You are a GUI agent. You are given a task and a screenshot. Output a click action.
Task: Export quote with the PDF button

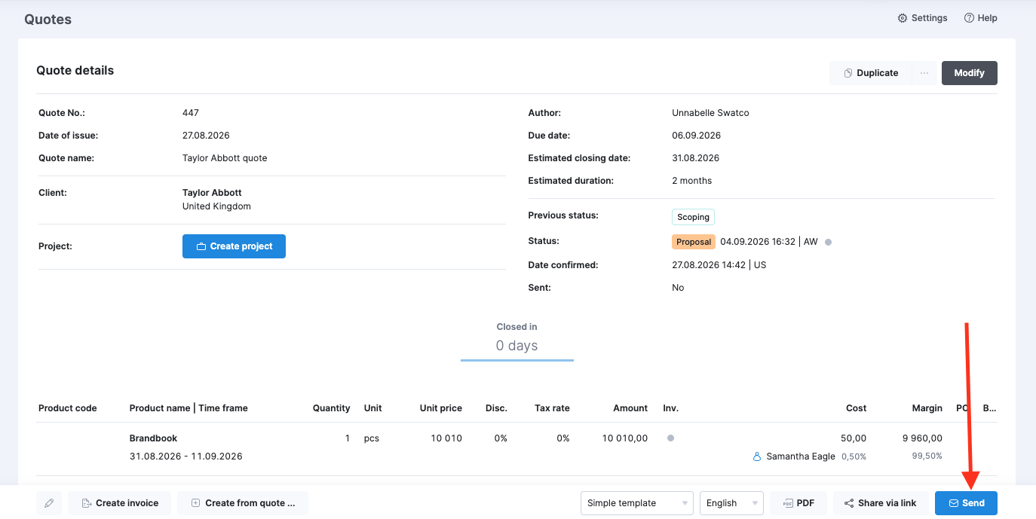[798, 503]
